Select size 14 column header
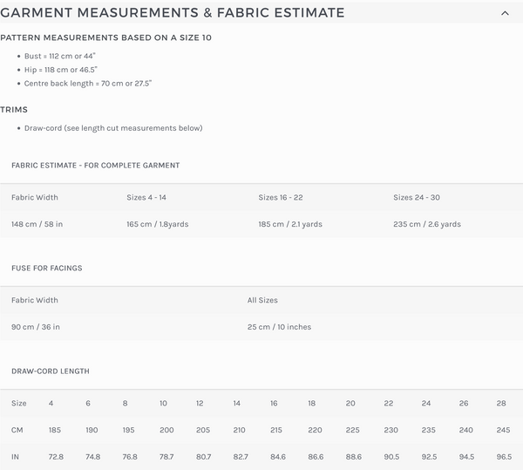Screen dimensions: 523x470 237,403
